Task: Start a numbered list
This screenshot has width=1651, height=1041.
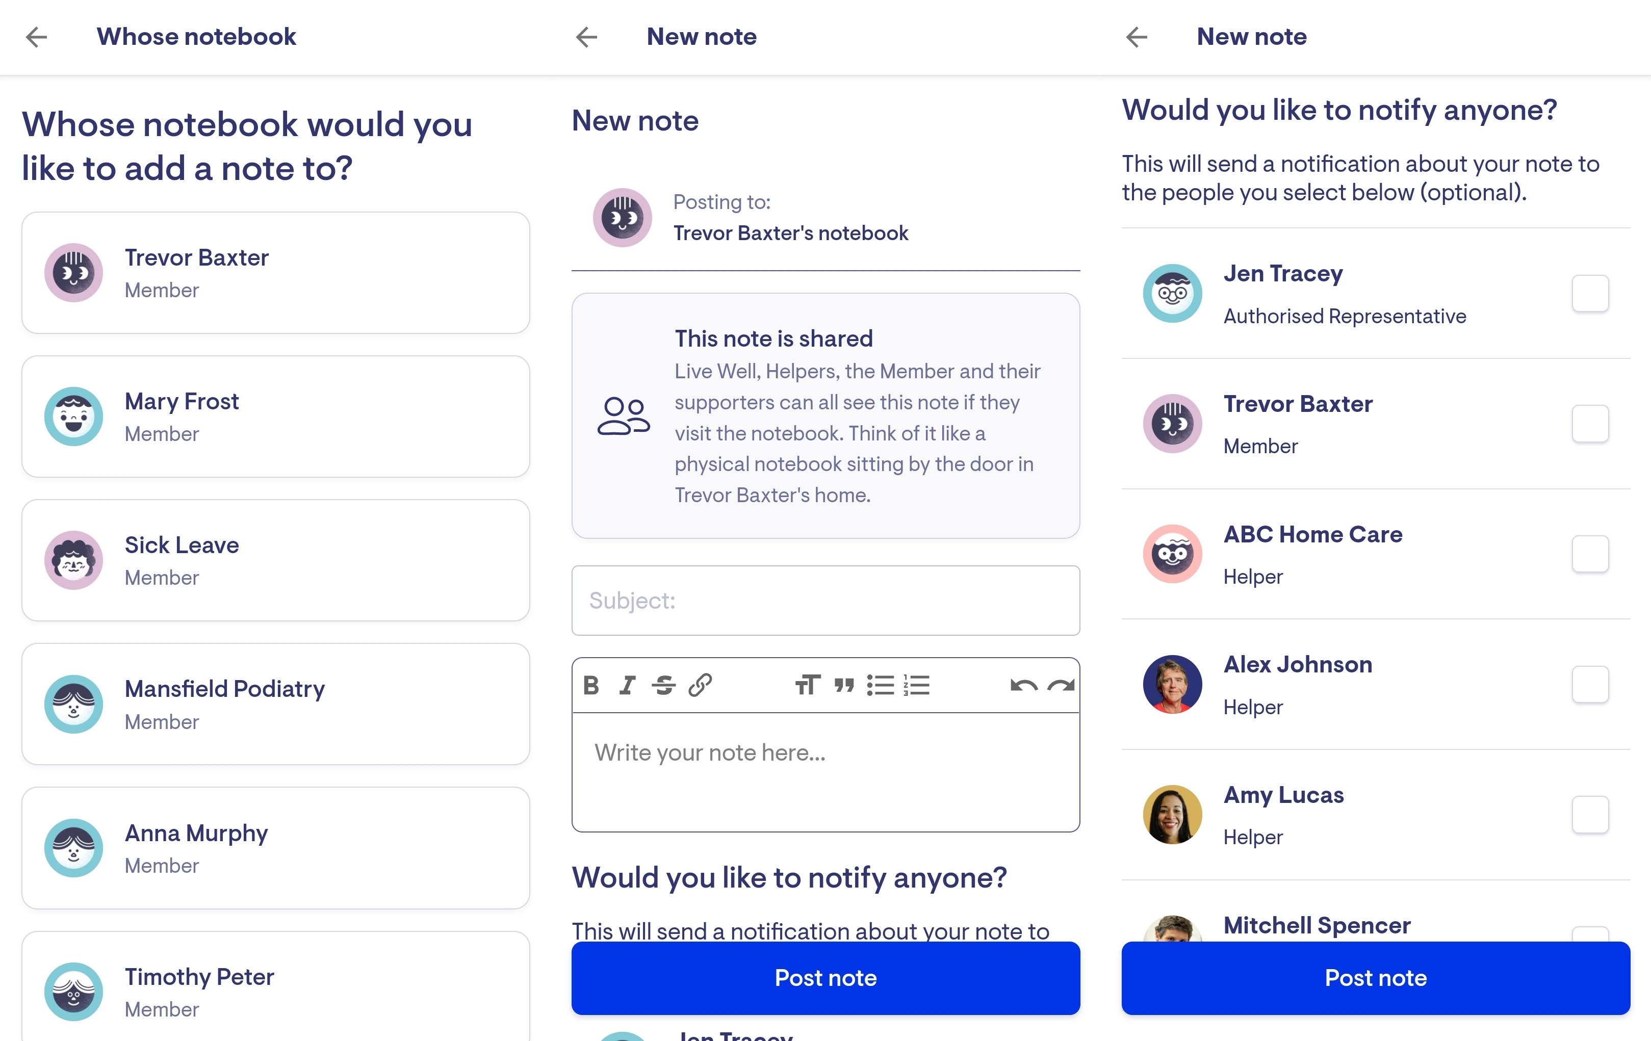Action: (917, 685)
